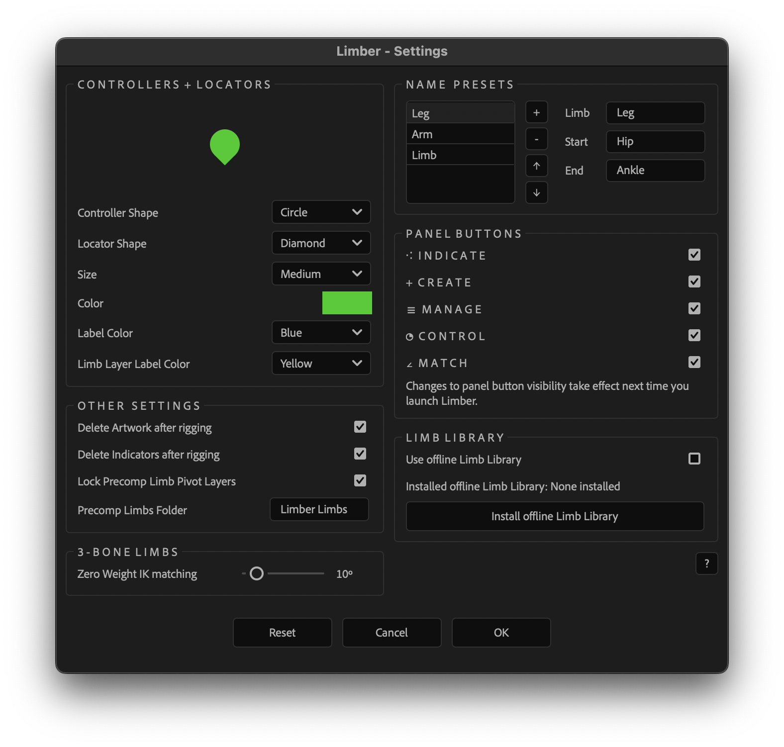Click the minus button to remove preset

[536, 139]
